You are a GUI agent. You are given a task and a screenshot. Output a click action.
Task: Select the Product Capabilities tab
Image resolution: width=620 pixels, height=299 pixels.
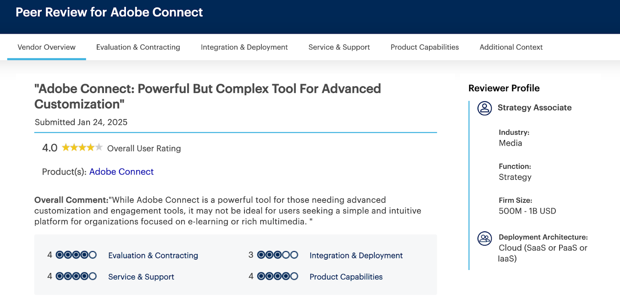point(425,47)
